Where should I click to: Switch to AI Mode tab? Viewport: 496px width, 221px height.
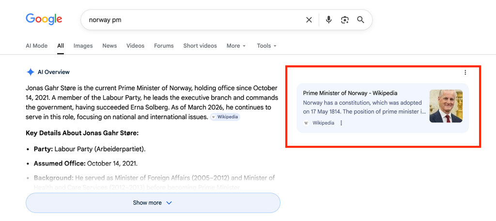coord(37,46)
